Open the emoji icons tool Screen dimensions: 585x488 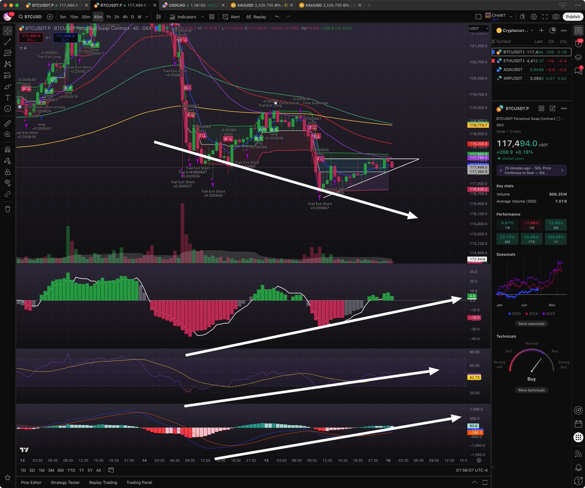(8, 109)
